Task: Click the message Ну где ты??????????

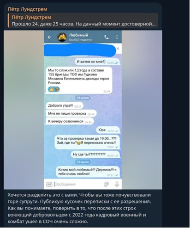Action: (95, 154)
